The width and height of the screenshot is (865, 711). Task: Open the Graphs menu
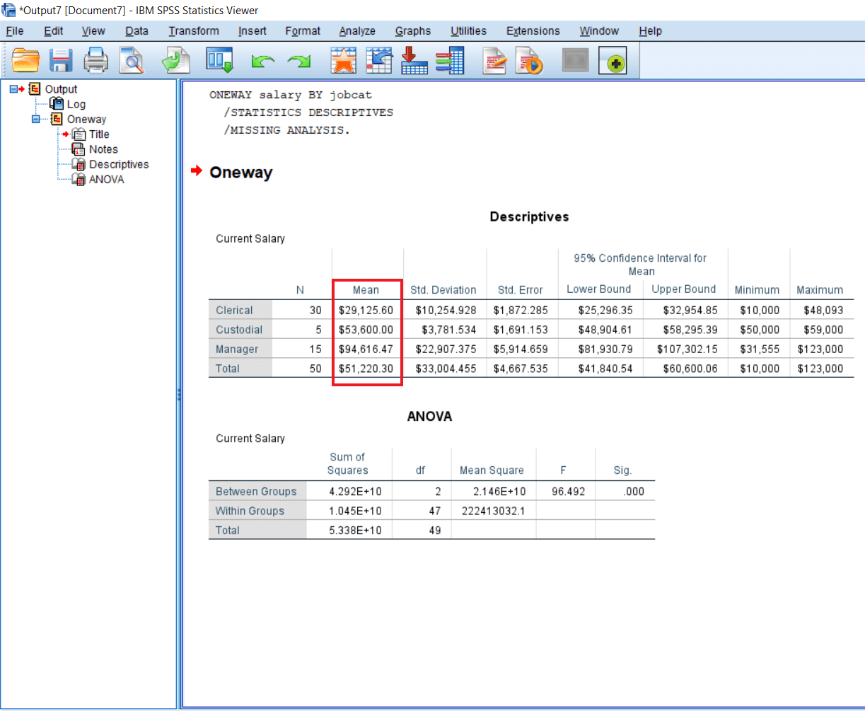(x=413, y=31)
